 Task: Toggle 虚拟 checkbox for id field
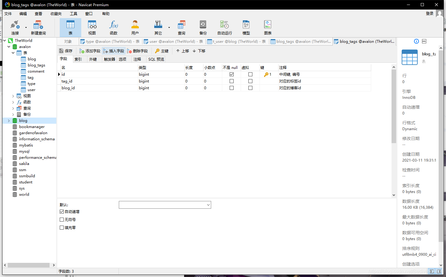pyautogui.click(x=250, y=74)
